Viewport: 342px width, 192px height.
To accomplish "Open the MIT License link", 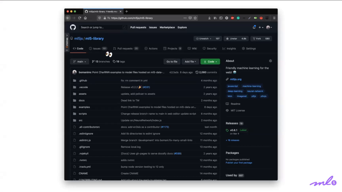I will point(237,111).
